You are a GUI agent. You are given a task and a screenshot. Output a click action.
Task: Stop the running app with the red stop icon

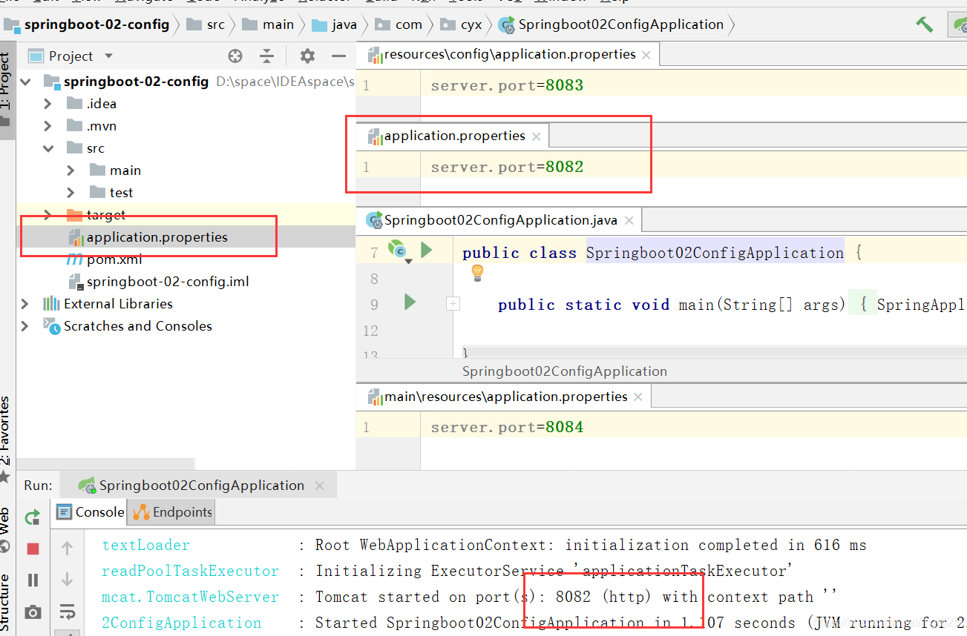(33, 549)
